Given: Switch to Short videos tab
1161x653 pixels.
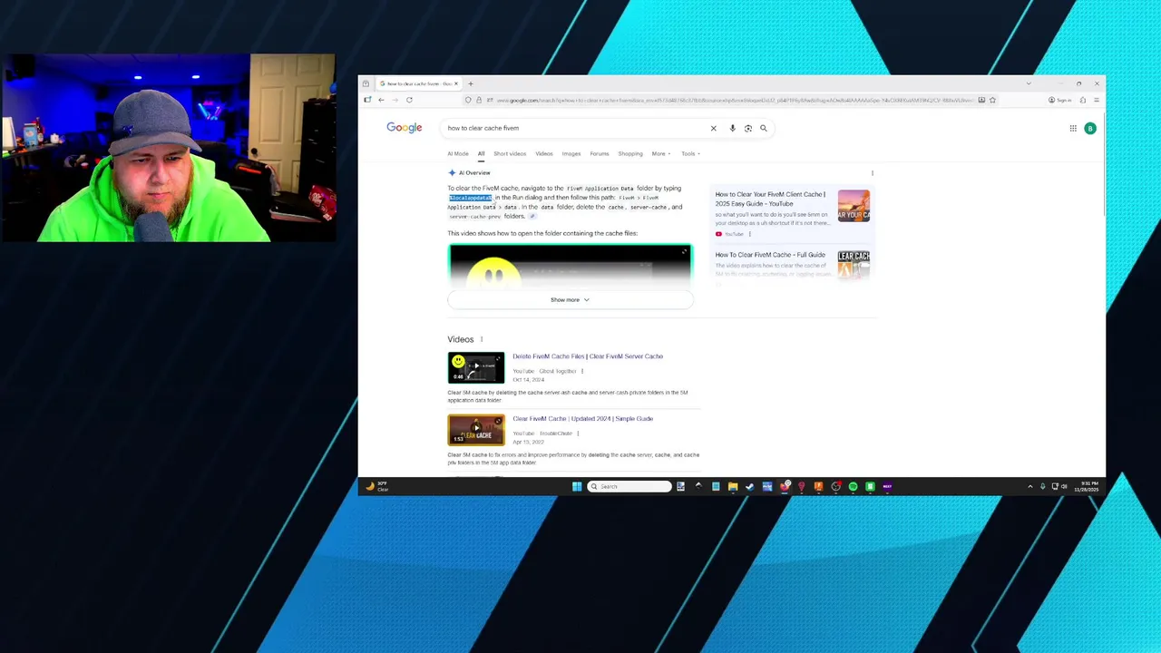Looking at the screenshot, I should click(510, 153).
